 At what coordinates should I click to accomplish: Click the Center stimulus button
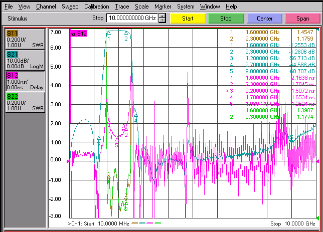pyautogui.click(x=264, y=19)
